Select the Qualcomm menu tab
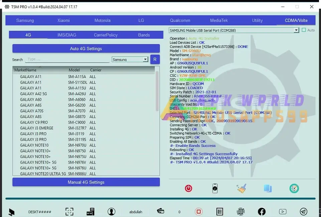Image resolution: width=321 pixels, height=217 pixels. click(180, 20)
